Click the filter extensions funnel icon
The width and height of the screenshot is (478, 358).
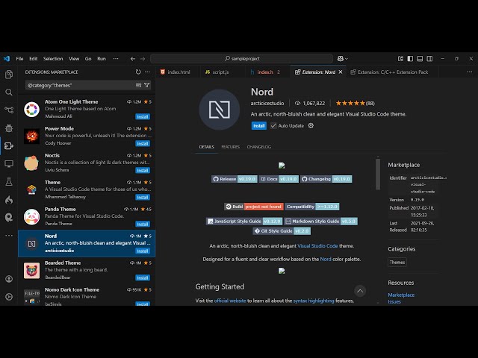146,85
